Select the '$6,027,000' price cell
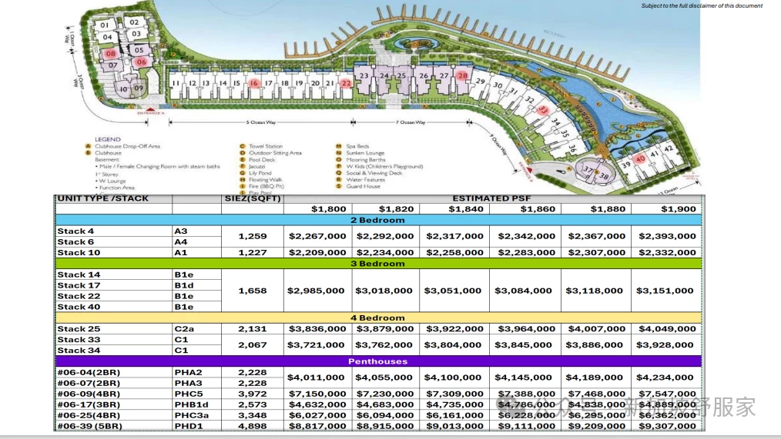This screenshot has width=781, height=439. coord(317,415)
